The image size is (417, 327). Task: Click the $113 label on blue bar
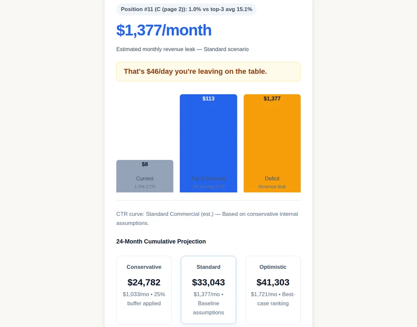(208, 99)
